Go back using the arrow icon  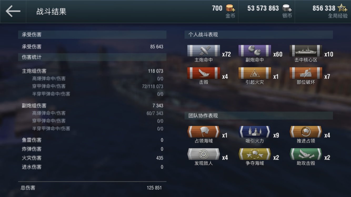pyautogui.click(x=13, y=11)
